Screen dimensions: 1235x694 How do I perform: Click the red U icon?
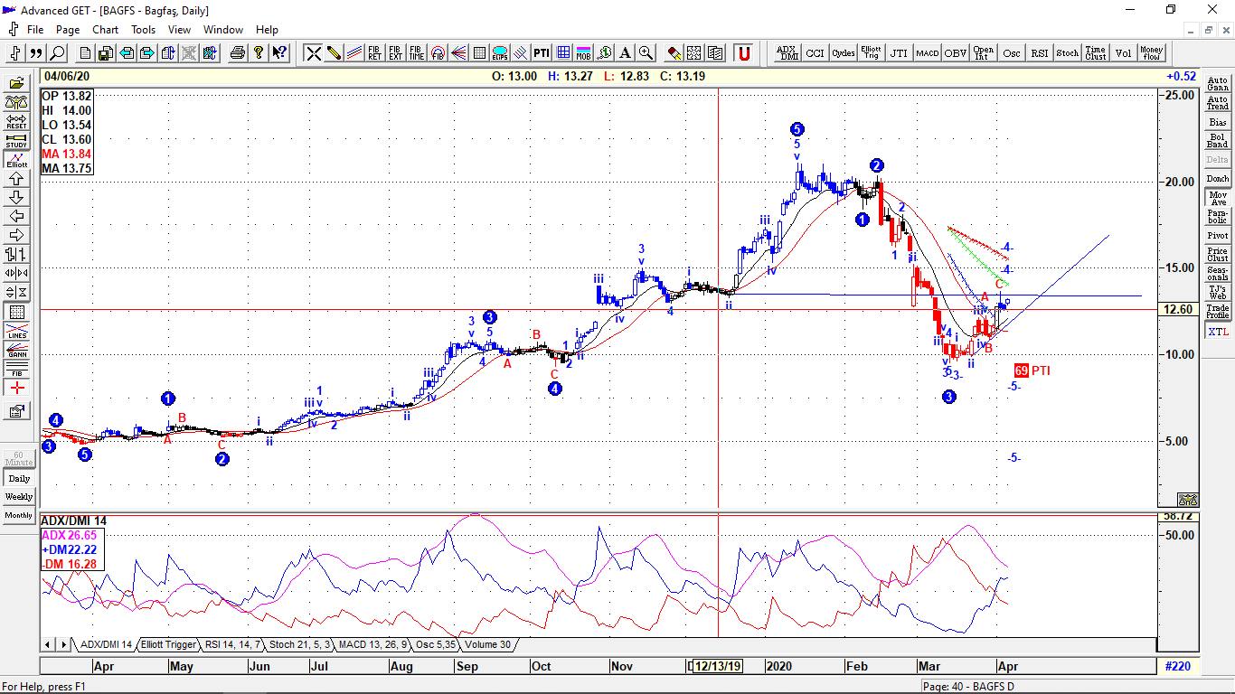(744, 53)
